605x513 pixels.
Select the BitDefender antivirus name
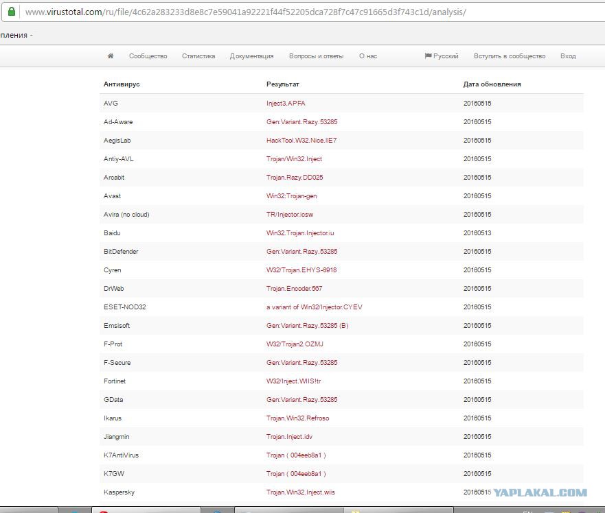coord(121,251)
